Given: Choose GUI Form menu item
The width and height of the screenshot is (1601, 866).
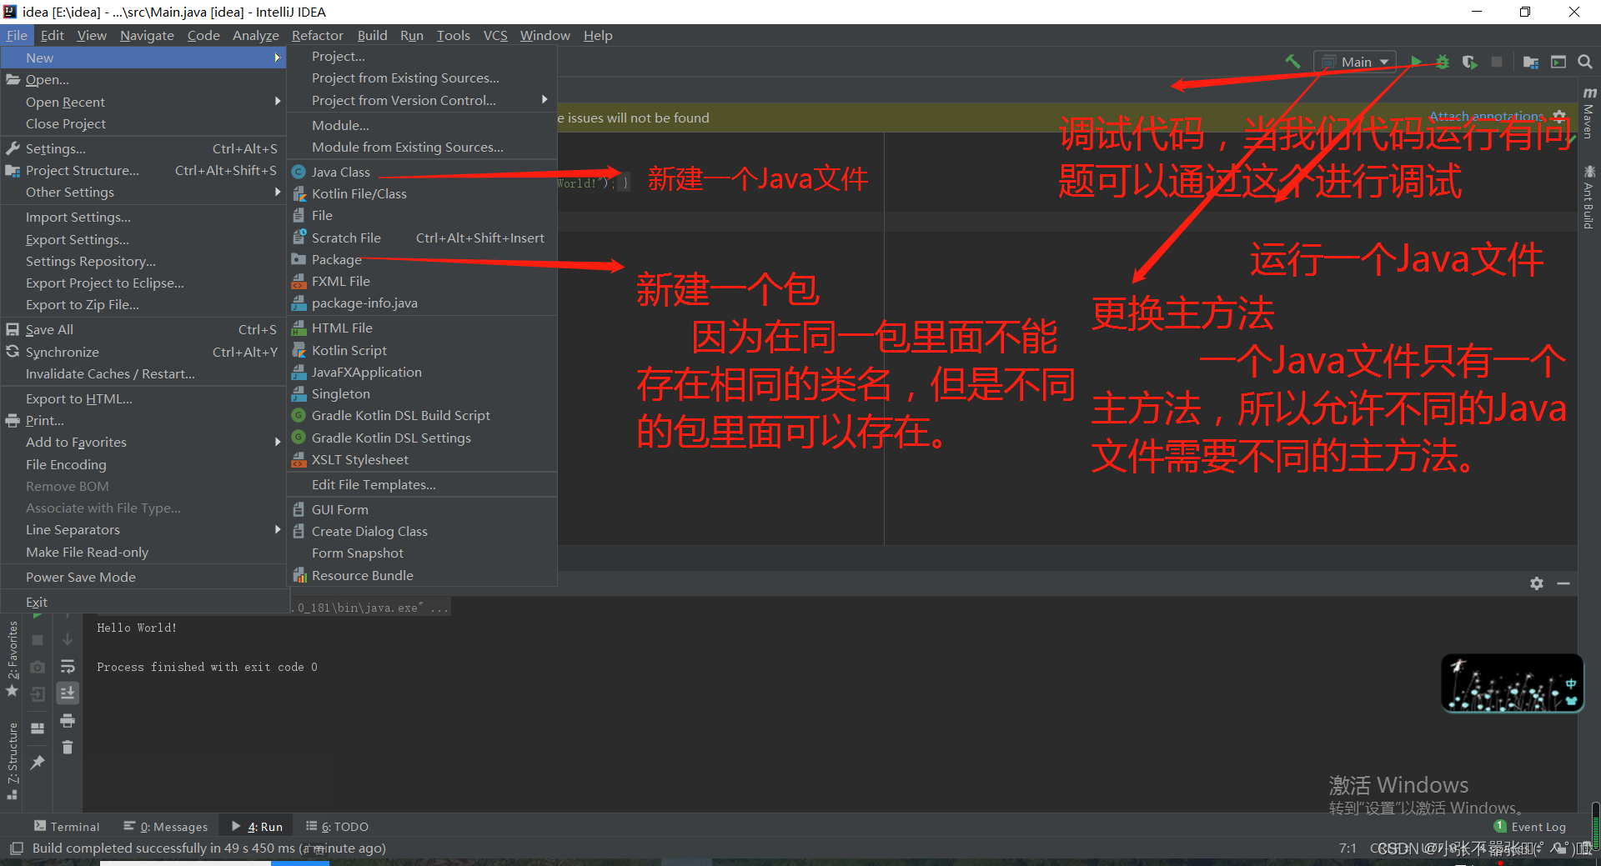Looking at the screenshot, I should (x=422, y=509).
